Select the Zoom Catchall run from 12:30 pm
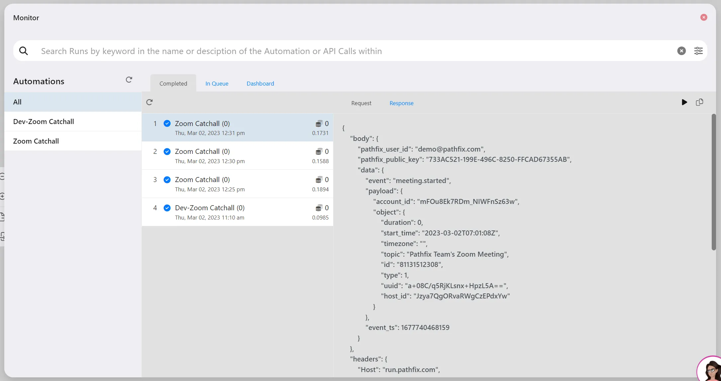This screenshot has height=381, width=721. 237,156
